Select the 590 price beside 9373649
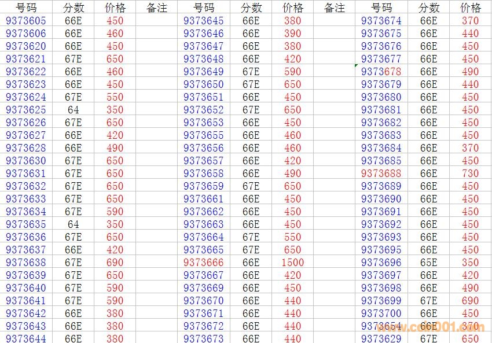This screenshot has width=492, height=343. [x=293, y=72]
